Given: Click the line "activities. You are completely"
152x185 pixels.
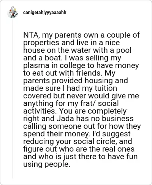Looking at the screenshot, I should pyautogui.click(x=75, y=111).
